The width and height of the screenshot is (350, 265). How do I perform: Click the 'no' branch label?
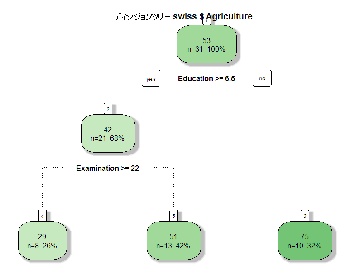262,78
